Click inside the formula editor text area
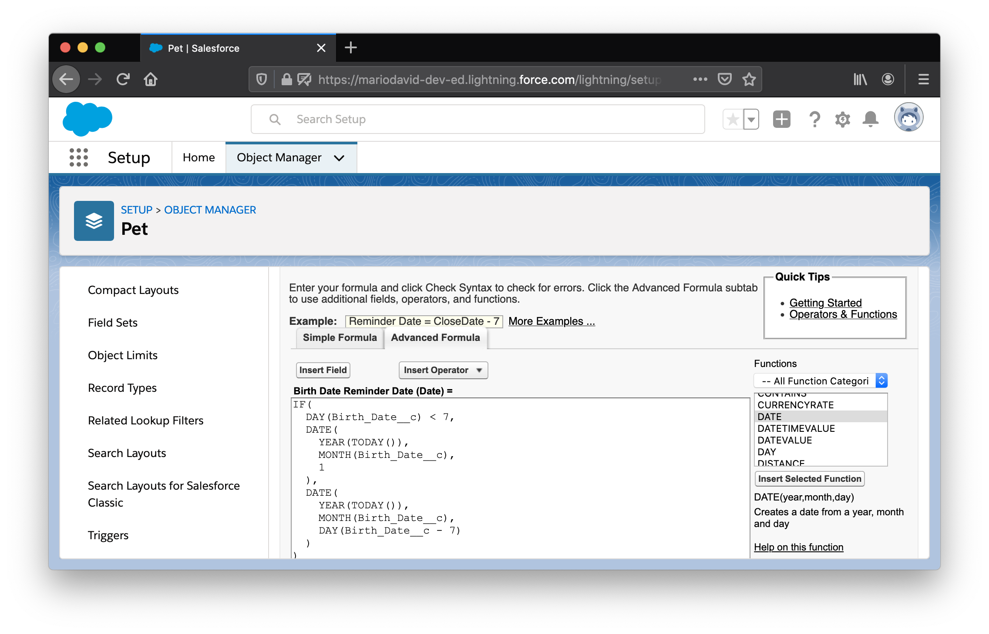The height and width of the screenshot is (634, 989). (x=520, y=478)
